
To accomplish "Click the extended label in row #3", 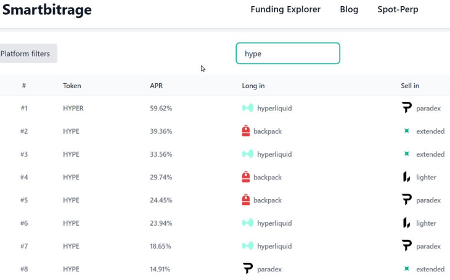I will [x=430, y=154].
